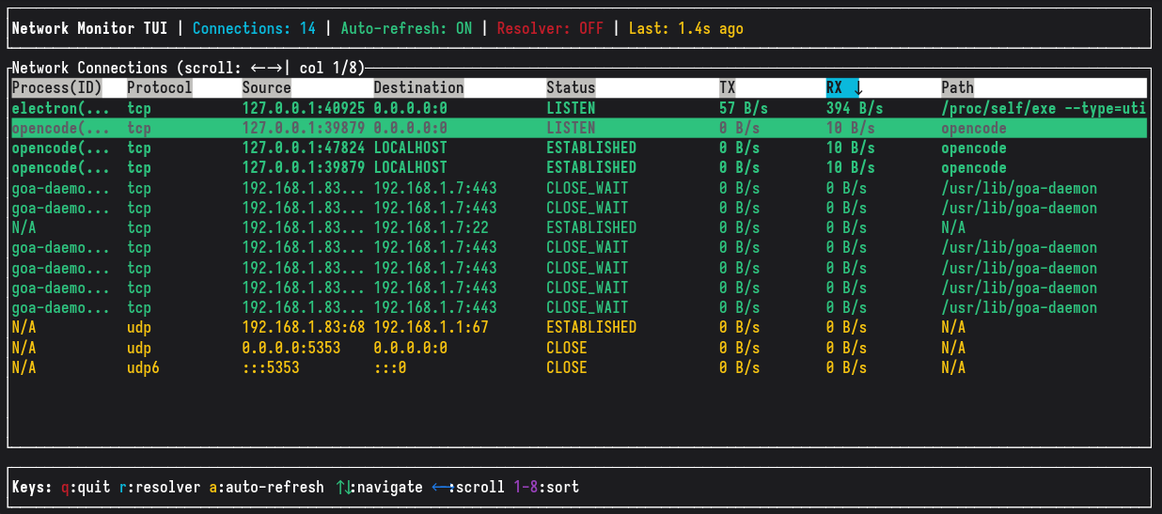
Task: Toggle the Resolver: OFF indicator
Action: click(550, 28)
